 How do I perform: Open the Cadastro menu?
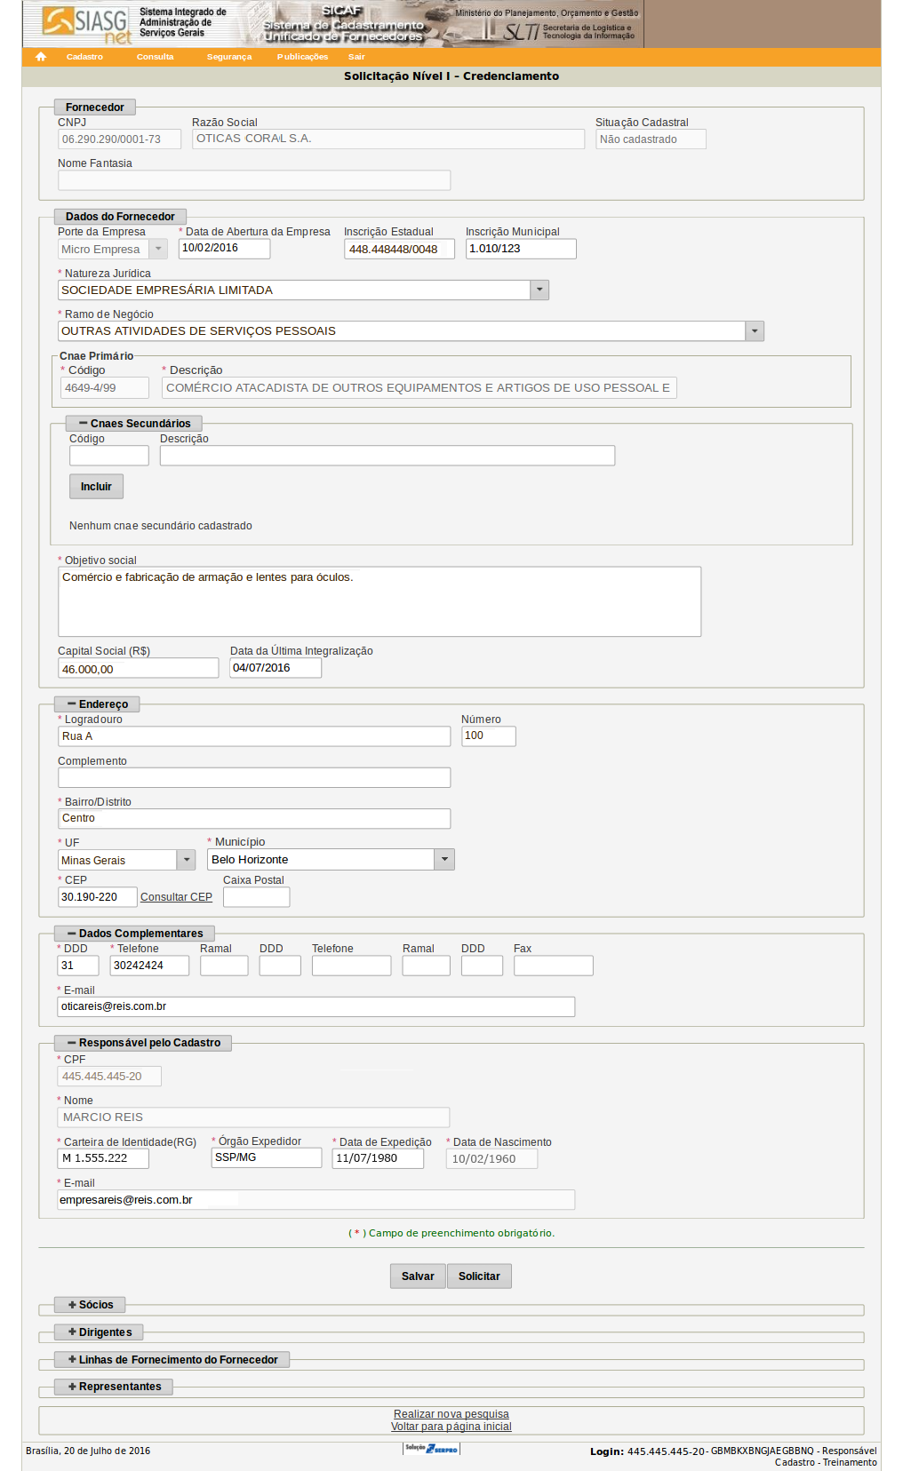pos(84,57)
